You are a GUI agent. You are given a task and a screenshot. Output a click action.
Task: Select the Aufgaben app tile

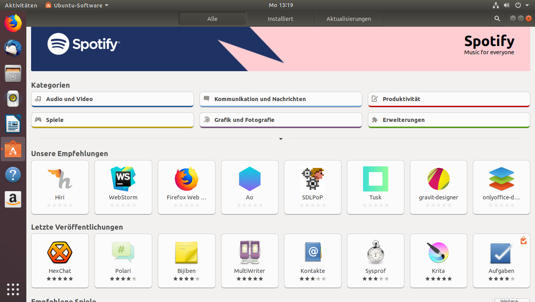[x=502, y=261]
